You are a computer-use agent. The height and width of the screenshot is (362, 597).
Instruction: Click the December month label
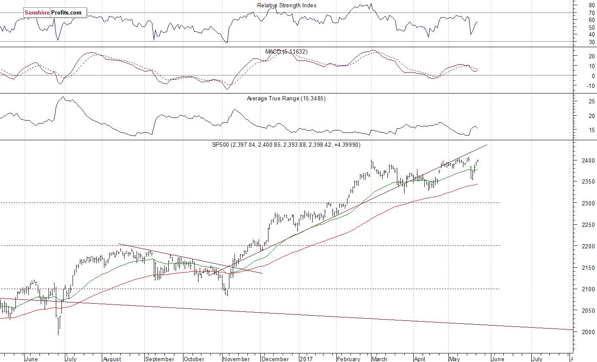pyautogui.click(x=276, y=359)
